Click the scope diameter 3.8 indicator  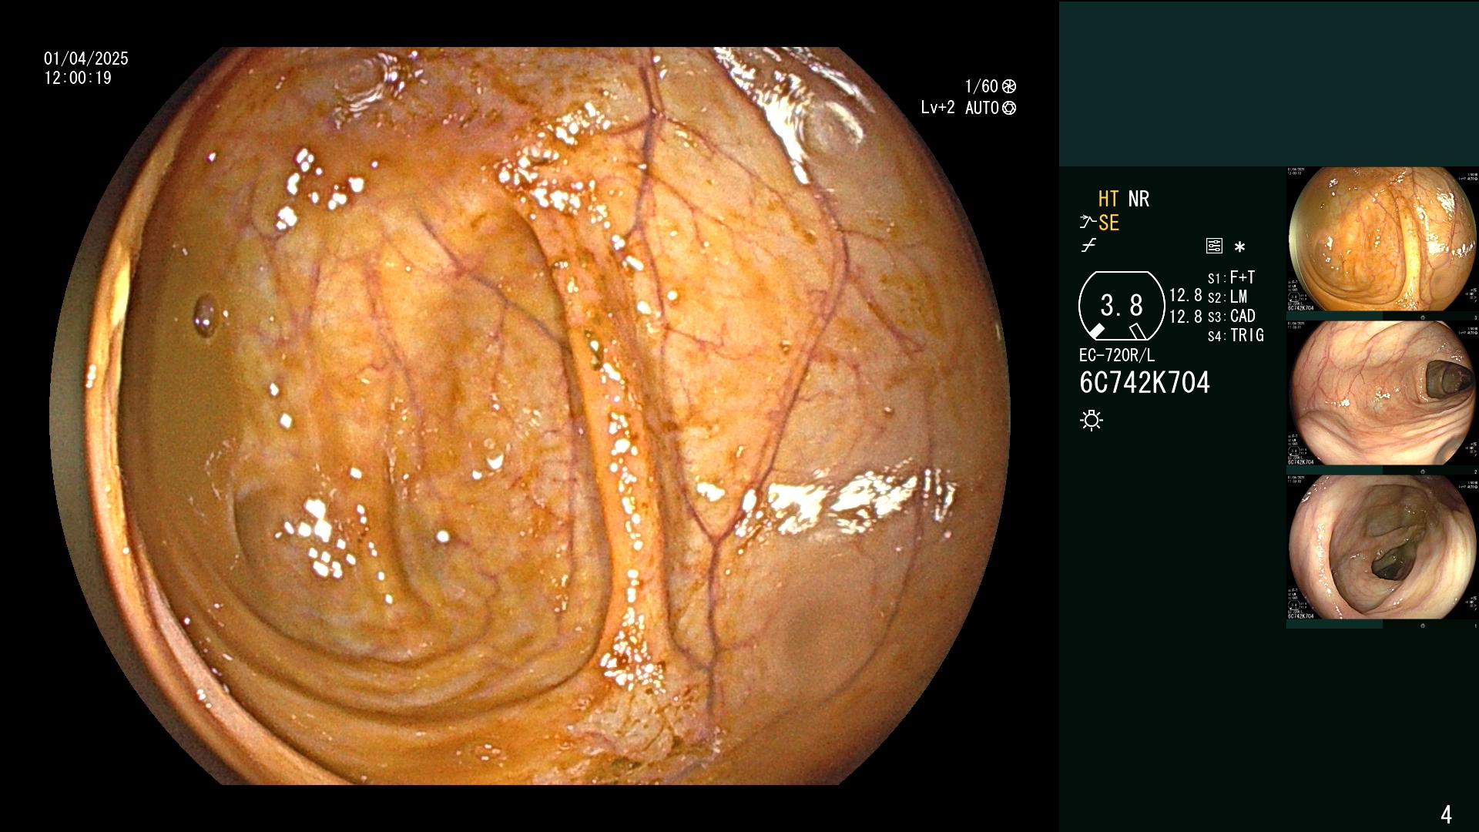1122,306
